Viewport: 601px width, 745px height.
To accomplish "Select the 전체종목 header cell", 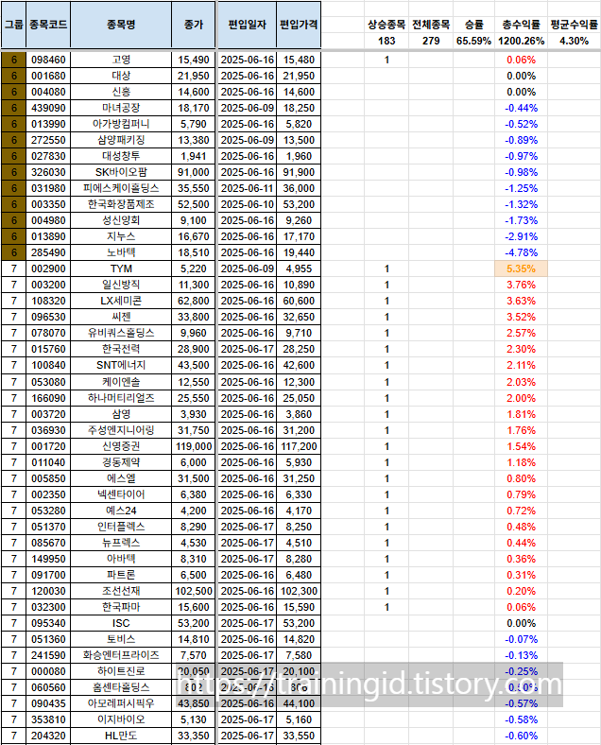I will (x=431, y=25).
